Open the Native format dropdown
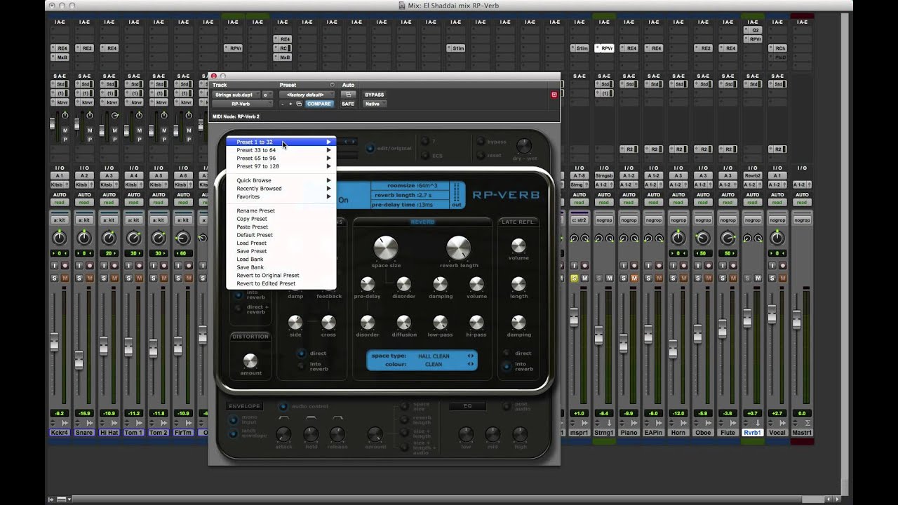 click(375, 104)
